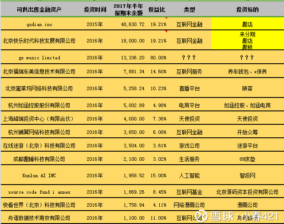Click the qudian inc cell
The width and height of the screenshot is (284, 224).
coord(39,24)
